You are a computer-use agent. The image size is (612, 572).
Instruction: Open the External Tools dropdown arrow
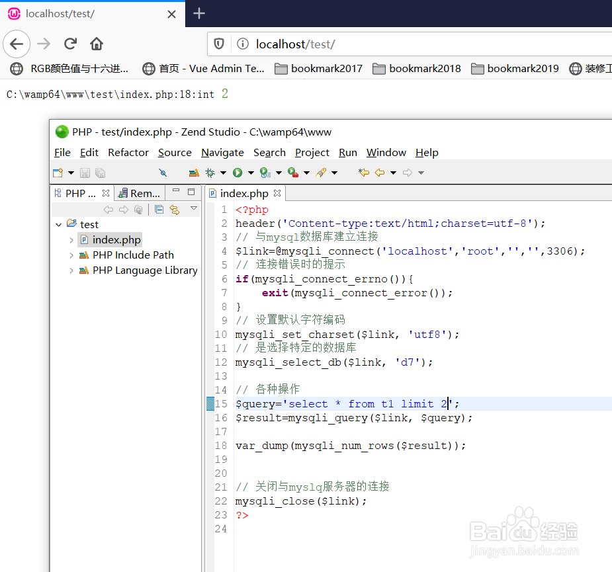point(307,173)
